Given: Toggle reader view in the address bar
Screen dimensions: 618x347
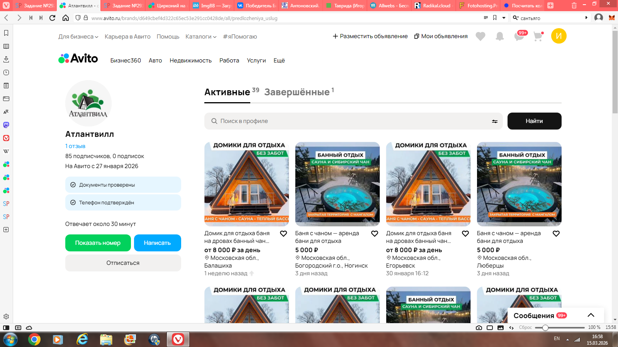Looking at the screenshot, I should (486, 18).
